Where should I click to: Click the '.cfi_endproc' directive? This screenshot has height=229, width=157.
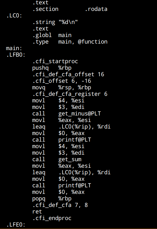pyautogui.click(x=52, y=218)
